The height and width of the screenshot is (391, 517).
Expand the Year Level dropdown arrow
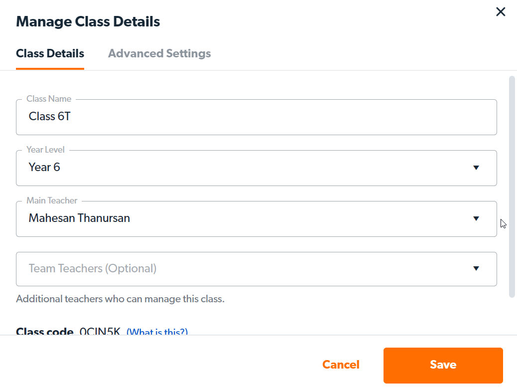476,168
